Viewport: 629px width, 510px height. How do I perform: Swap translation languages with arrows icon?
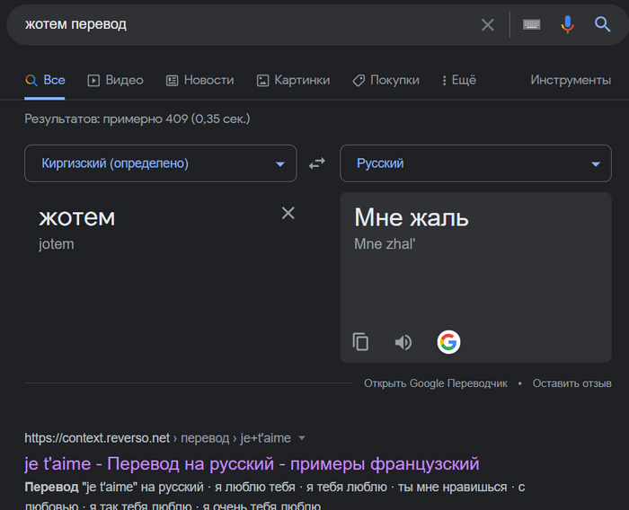pyautogui.click(x=317, y=163)
